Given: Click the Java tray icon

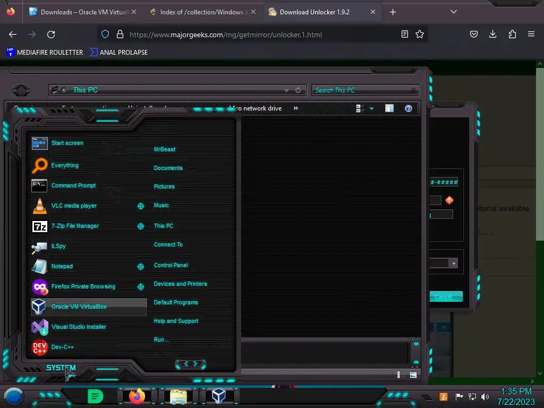Looking at the screenshot, I should 444,396.
